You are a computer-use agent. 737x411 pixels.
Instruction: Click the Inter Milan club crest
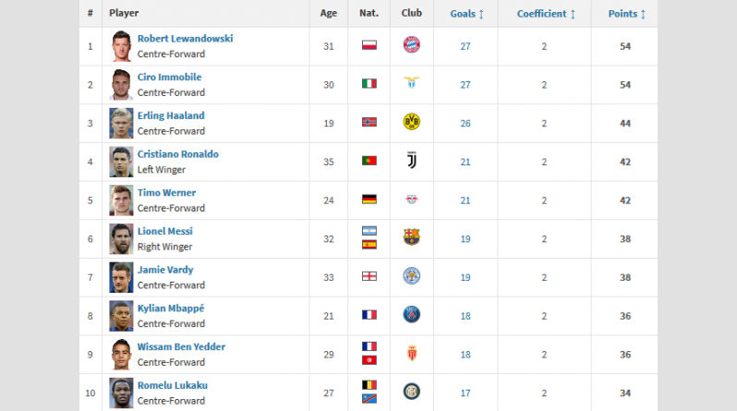point(411,392)
